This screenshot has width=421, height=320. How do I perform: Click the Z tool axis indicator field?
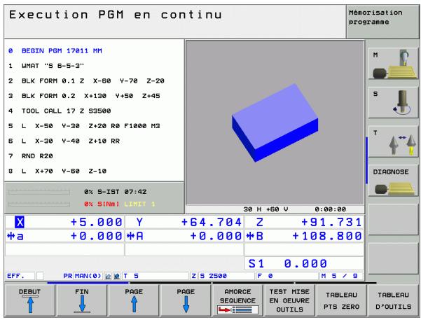click(x=193, y=276)
